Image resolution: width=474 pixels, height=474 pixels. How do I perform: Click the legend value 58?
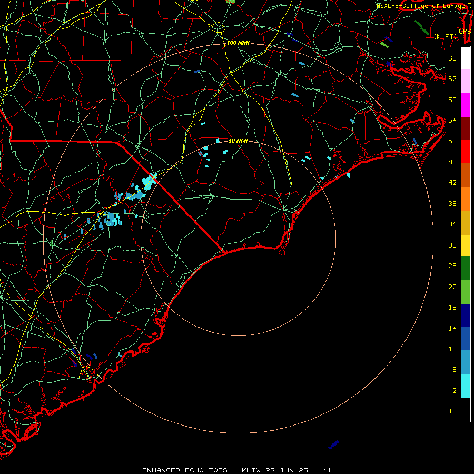point(452,100)
